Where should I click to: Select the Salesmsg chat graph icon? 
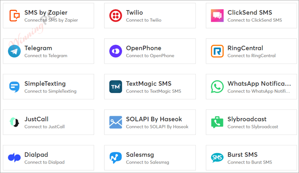115,158
